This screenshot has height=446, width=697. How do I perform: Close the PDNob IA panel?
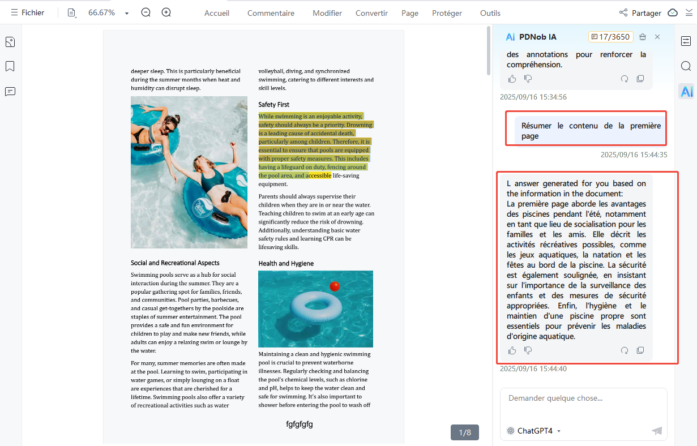pos(657,37)
